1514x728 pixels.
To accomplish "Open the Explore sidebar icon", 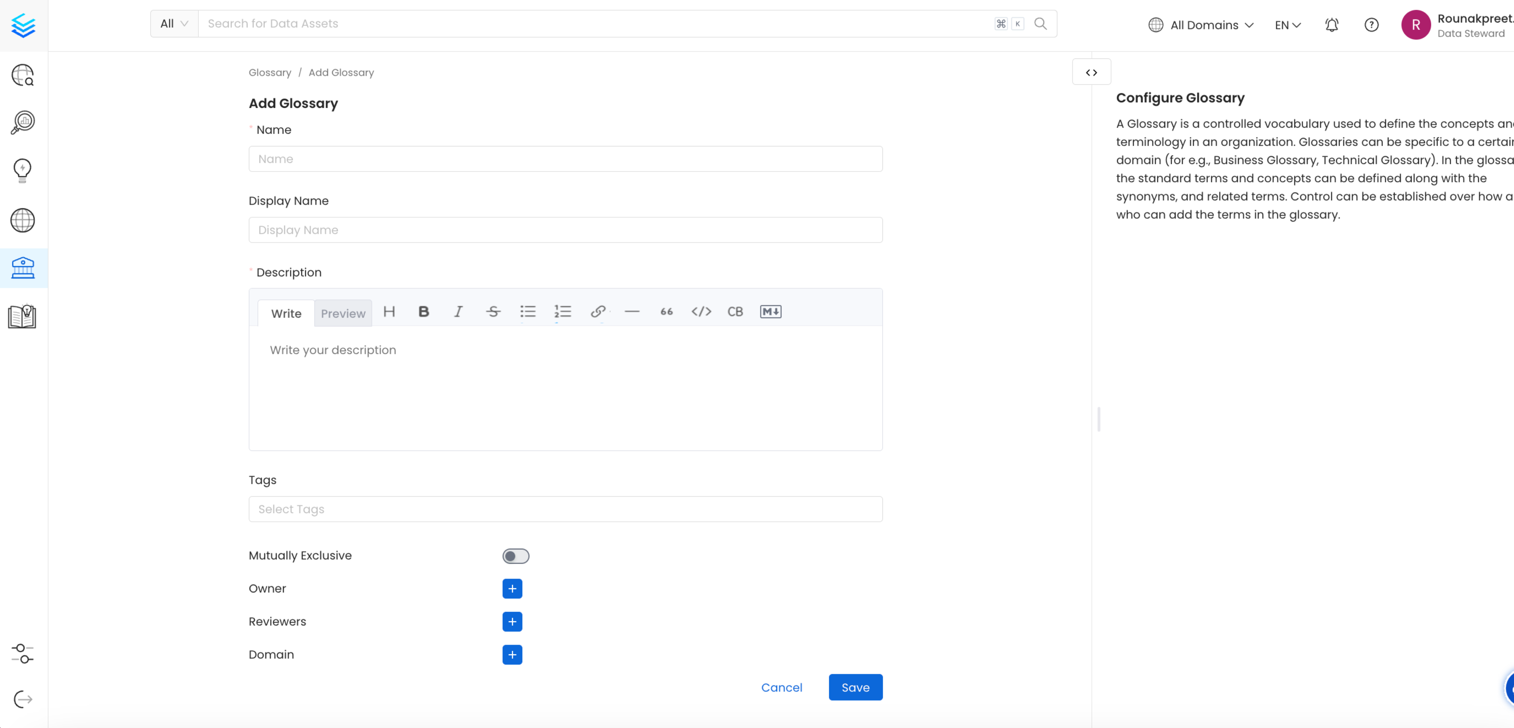I will (x=23, y=75).
